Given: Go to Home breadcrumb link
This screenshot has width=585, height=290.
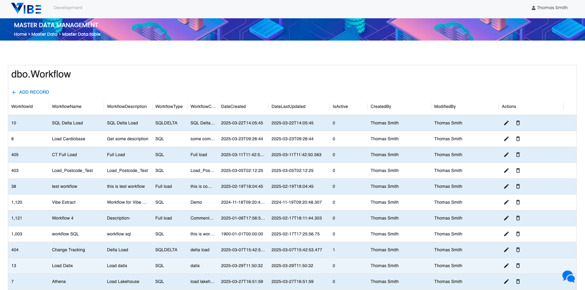Looking at the screenshot, I should [20, 34].
